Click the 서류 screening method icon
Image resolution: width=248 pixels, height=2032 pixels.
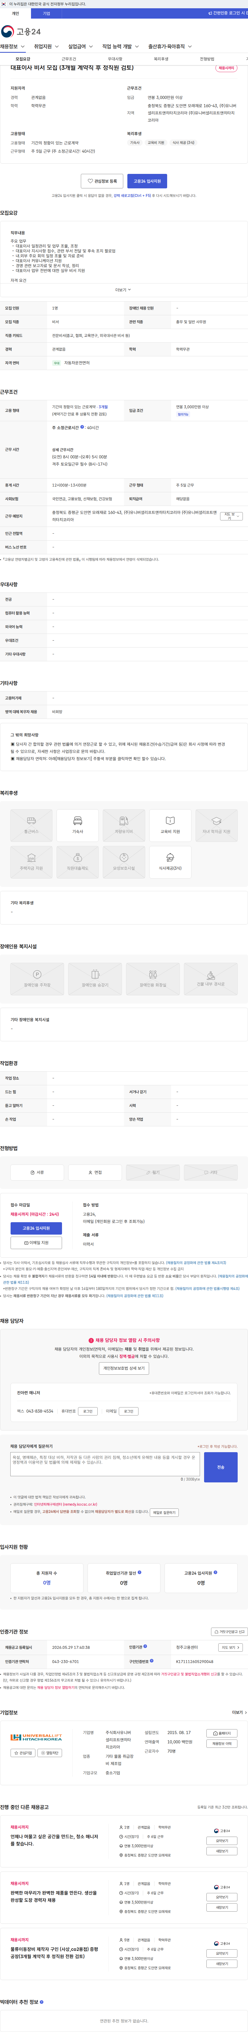(x=37, y=1172)
